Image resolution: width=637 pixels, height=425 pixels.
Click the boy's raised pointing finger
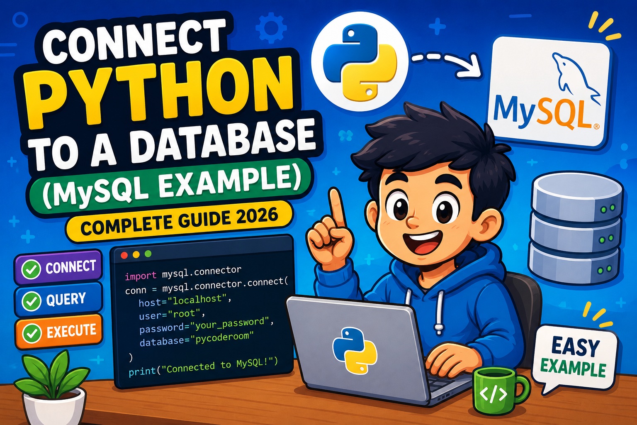click(337, 208)
